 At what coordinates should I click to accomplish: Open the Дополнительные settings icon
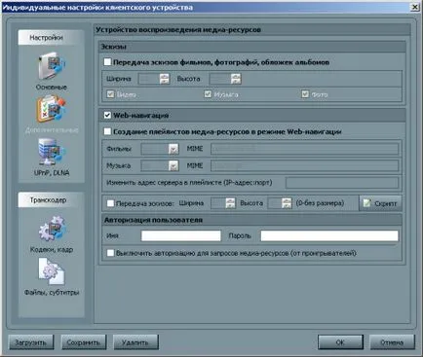coord(52,110)
